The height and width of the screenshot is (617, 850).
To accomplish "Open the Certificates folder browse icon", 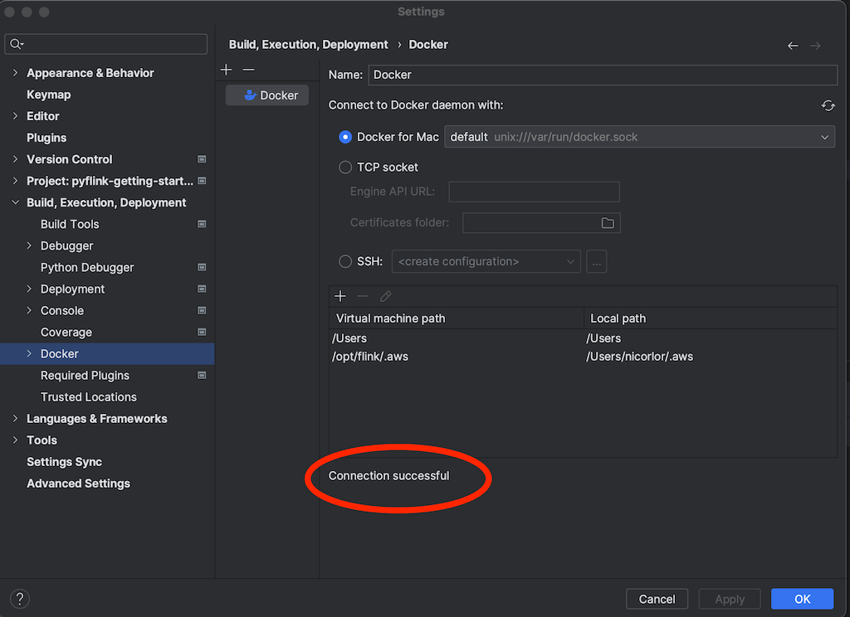I will [x=607, y=222].
